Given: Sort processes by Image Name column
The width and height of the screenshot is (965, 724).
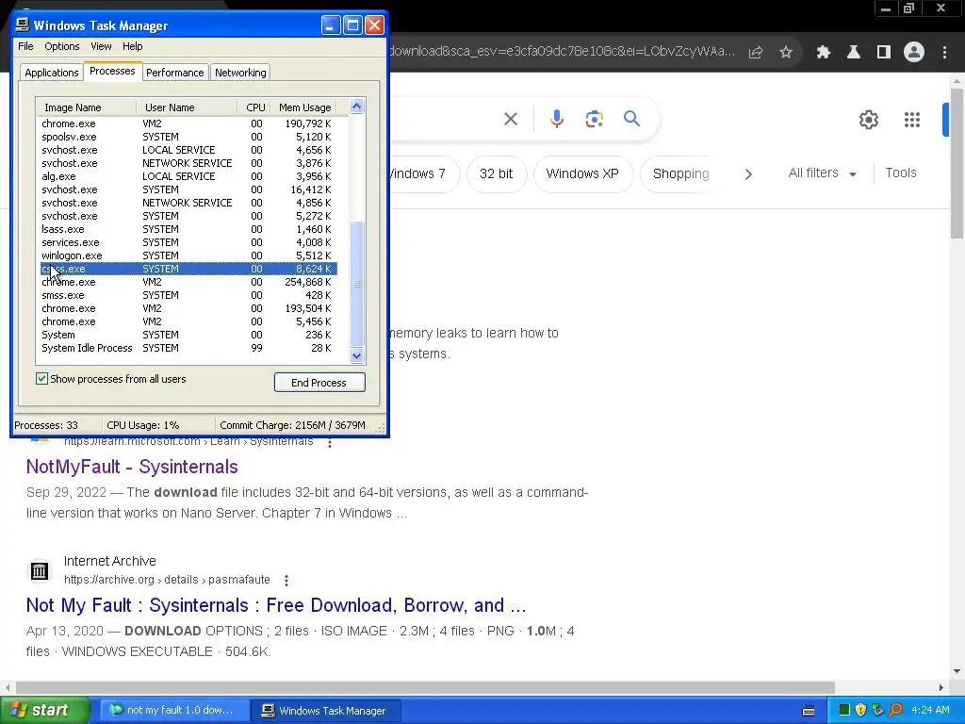Looking at the screenshot, I should (86, 107).
